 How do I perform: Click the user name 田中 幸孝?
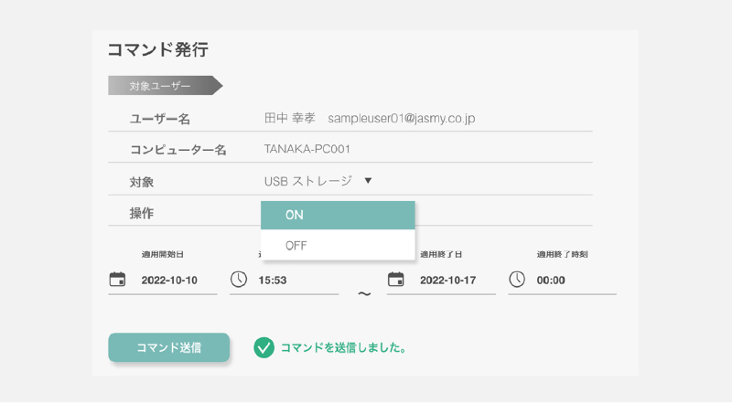(290, 119)
